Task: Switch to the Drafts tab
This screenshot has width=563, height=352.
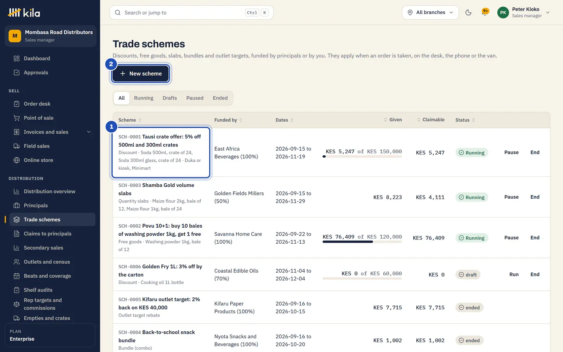Action: click(170, 98)
